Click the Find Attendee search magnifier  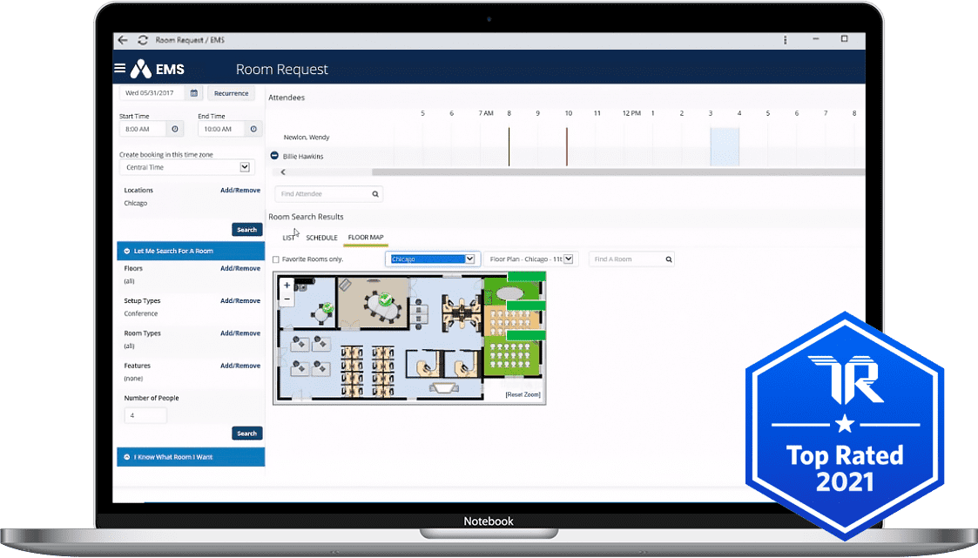tap(375, 194)
